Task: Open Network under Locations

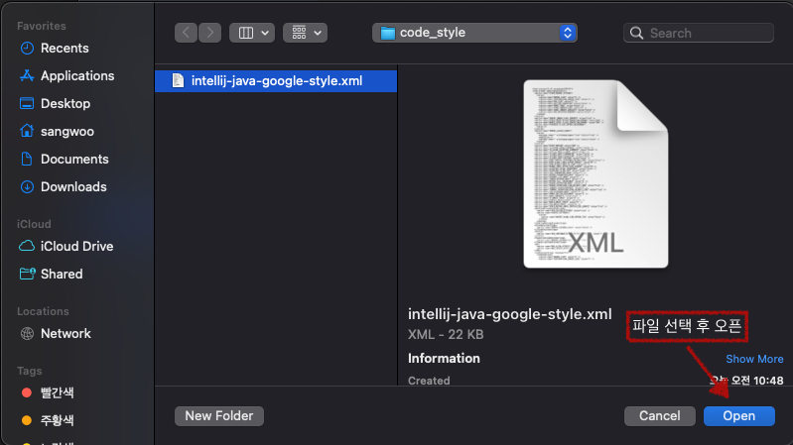Action: (66, 333)
